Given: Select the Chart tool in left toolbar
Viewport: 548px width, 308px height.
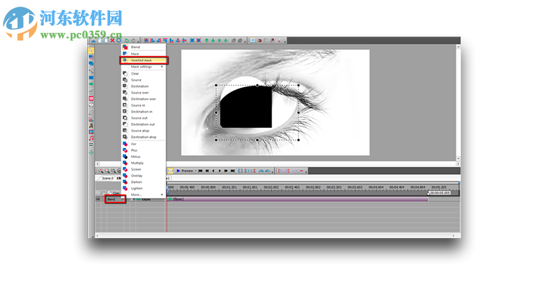Looking at the screenshot, I should coord(91,119).
